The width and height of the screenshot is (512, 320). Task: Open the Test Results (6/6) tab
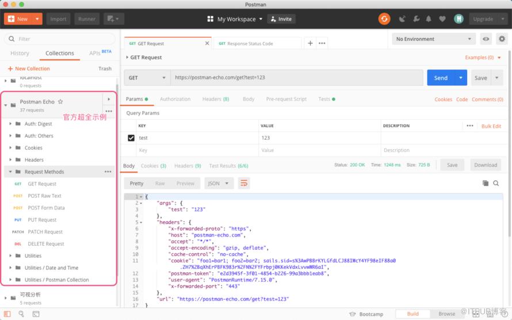click(x=228, y=166)
